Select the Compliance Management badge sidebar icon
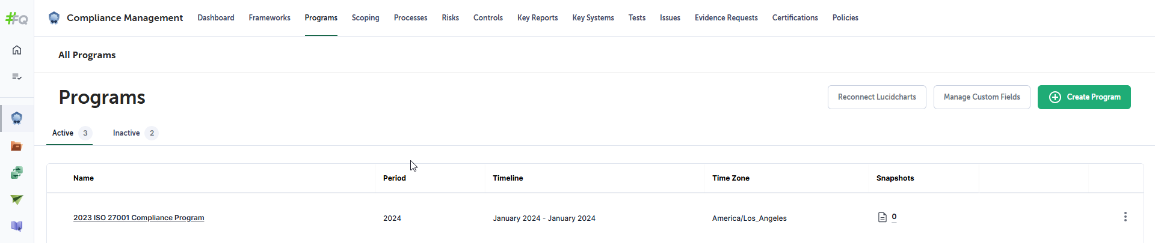The image size is (1155, 243). [17, 118]
